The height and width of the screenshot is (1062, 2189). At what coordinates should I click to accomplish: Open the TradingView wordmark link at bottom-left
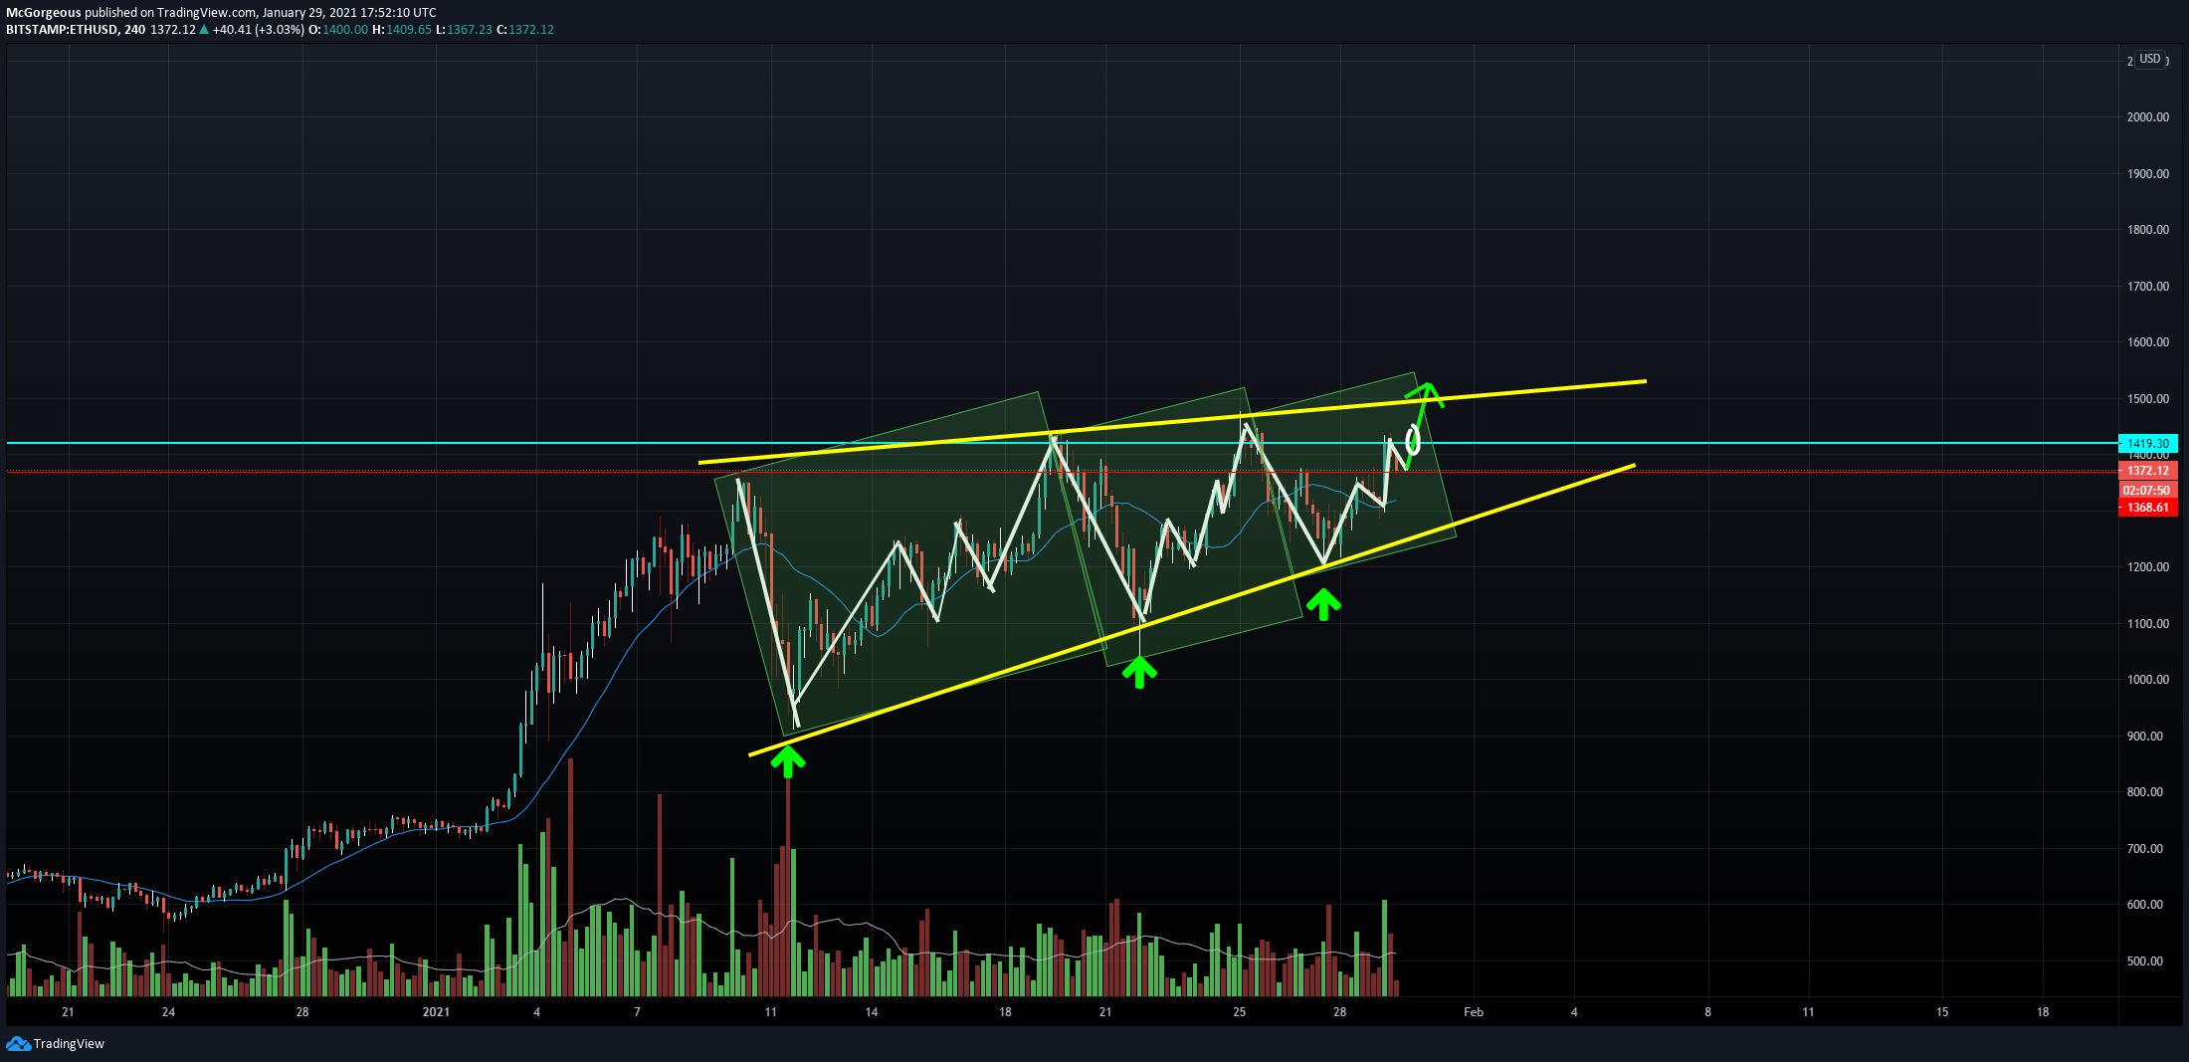click(69, 1043)
